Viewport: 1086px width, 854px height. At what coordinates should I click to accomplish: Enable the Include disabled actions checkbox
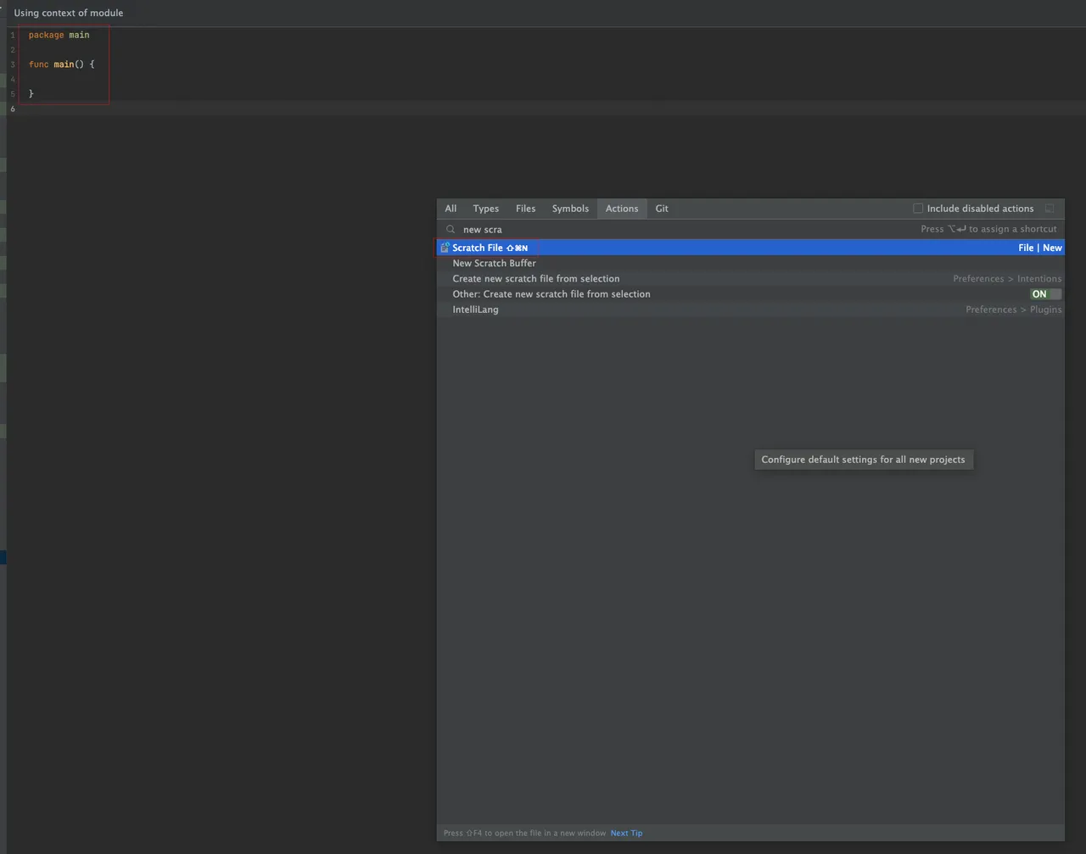pyautogui.click(x=917, y=209)
